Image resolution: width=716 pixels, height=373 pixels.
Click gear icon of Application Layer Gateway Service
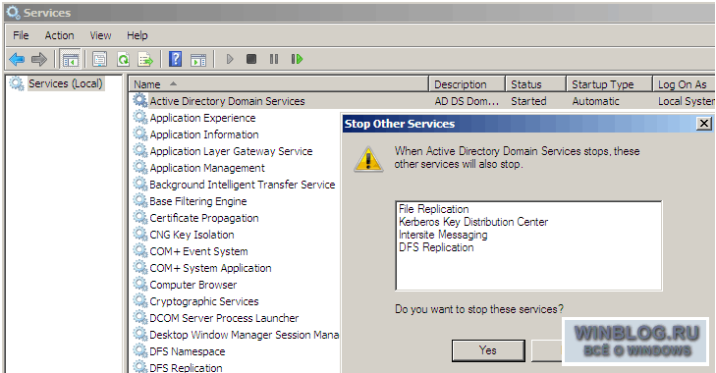[x=140, y=150]
